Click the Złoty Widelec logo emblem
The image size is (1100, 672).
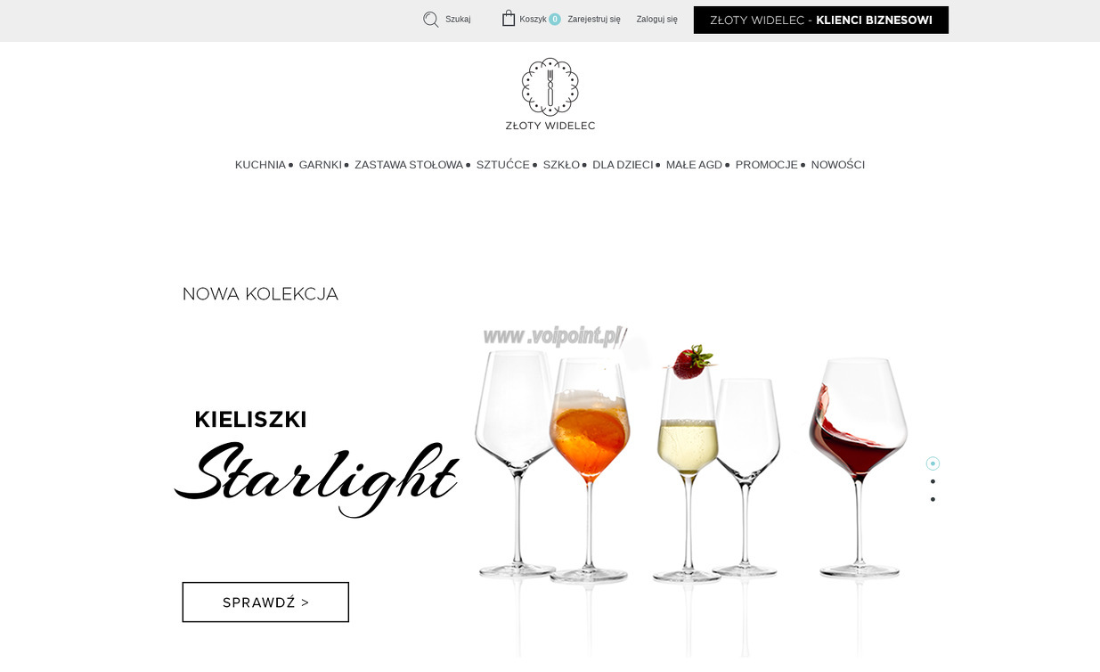click(550, 87)
